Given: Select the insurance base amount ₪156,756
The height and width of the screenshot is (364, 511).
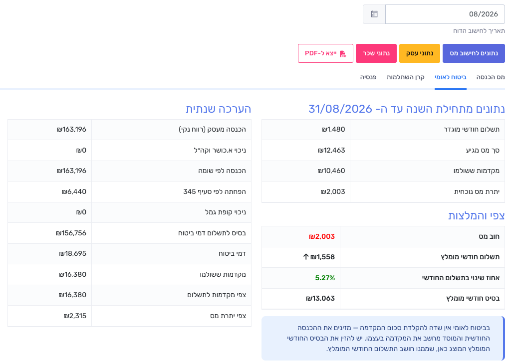Looking at the screenshot, I should click(71, 233).
